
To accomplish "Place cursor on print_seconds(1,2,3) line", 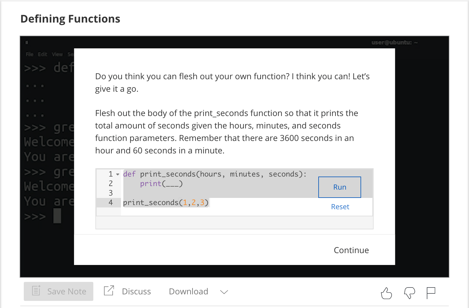I will coord(166,203).
